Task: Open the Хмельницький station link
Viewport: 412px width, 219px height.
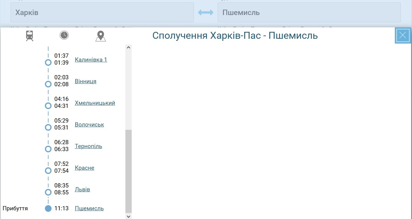Action: click(x=95, y=103)
